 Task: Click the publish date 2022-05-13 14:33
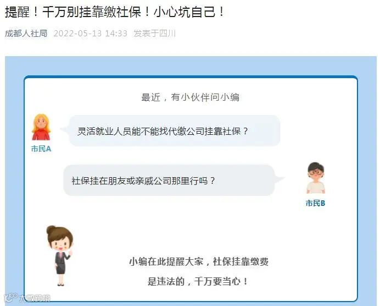click(x=91, y=33)
